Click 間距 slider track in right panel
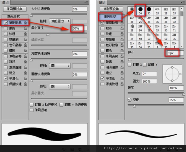This screenshot has height=152, width=186. coord(156,105)
